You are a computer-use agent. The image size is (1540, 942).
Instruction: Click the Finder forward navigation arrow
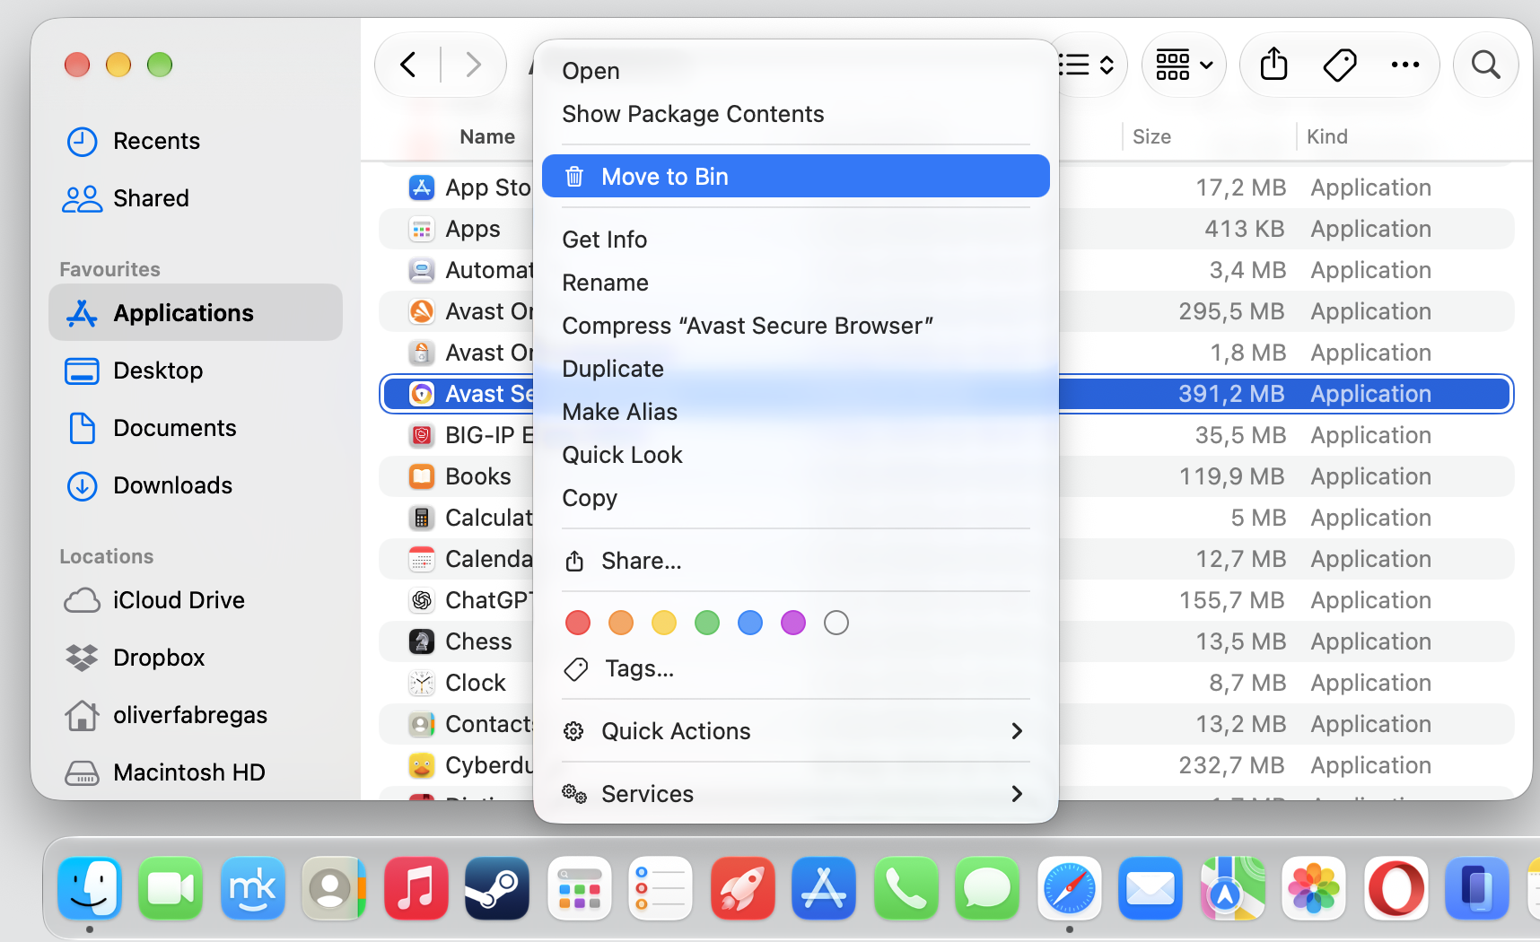point(473,65)
